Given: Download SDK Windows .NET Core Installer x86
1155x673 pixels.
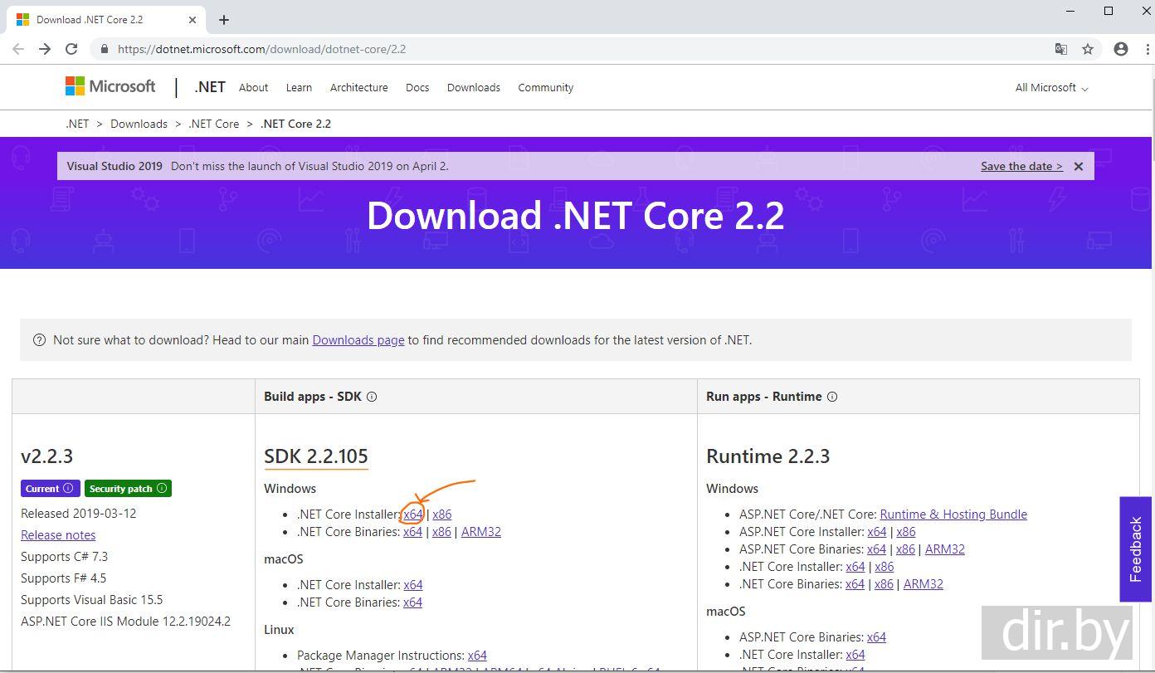Looking at the screenshot, I should coord(441,515).
